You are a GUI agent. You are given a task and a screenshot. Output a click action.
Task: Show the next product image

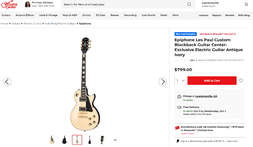coord(162,82)
